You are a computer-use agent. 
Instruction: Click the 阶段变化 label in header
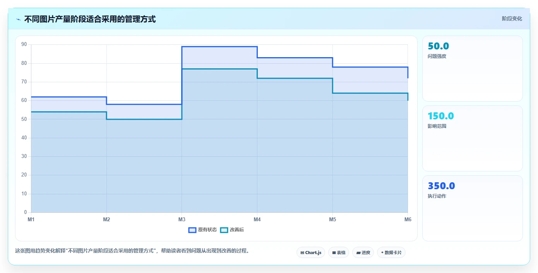coord(512,19)
